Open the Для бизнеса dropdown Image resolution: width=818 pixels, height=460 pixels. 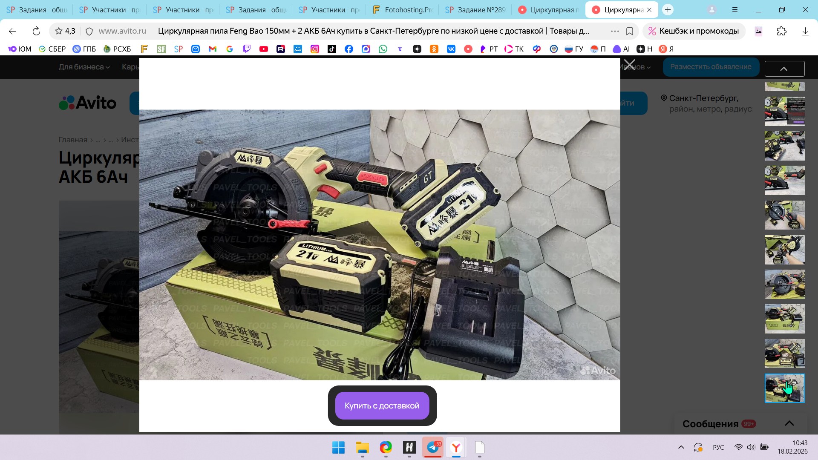84,67
